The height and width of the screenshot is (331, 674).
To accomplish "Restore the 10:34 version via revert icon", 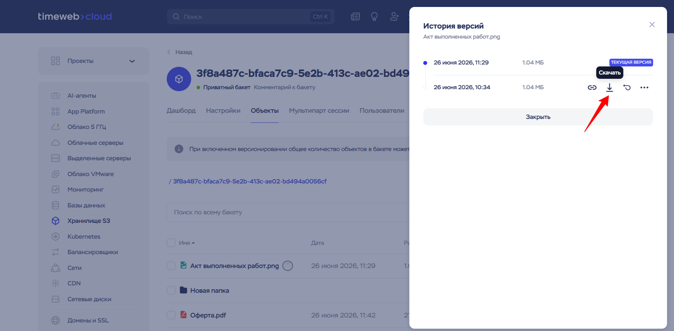I will (x=627, y=88).
